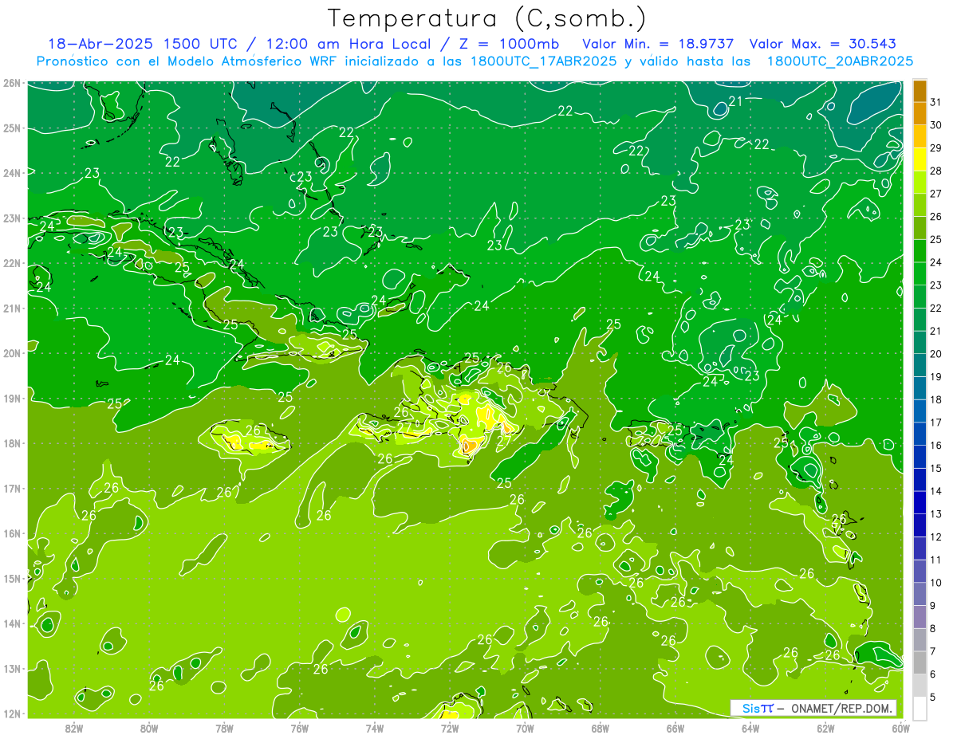Click the color bar label 5

coord(933,697)
